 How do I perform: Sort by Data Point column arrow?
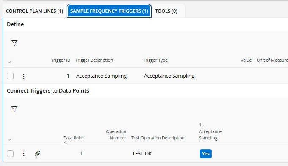click(65, 142)
